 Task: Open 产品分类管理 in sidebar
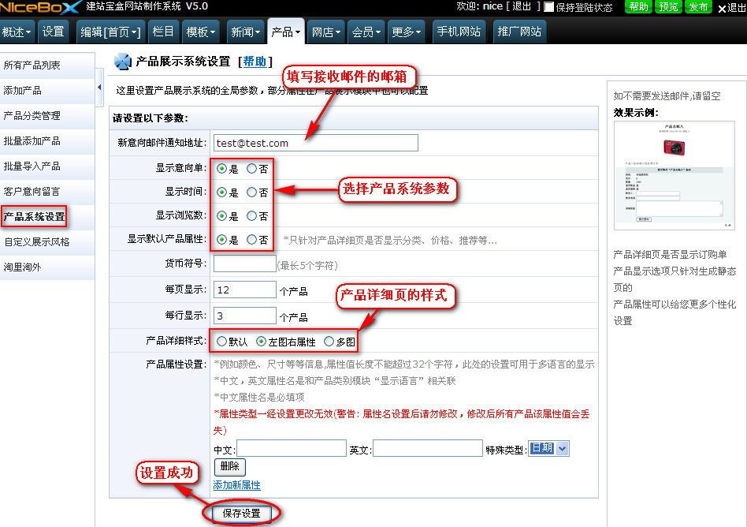(x=32, y=116)
